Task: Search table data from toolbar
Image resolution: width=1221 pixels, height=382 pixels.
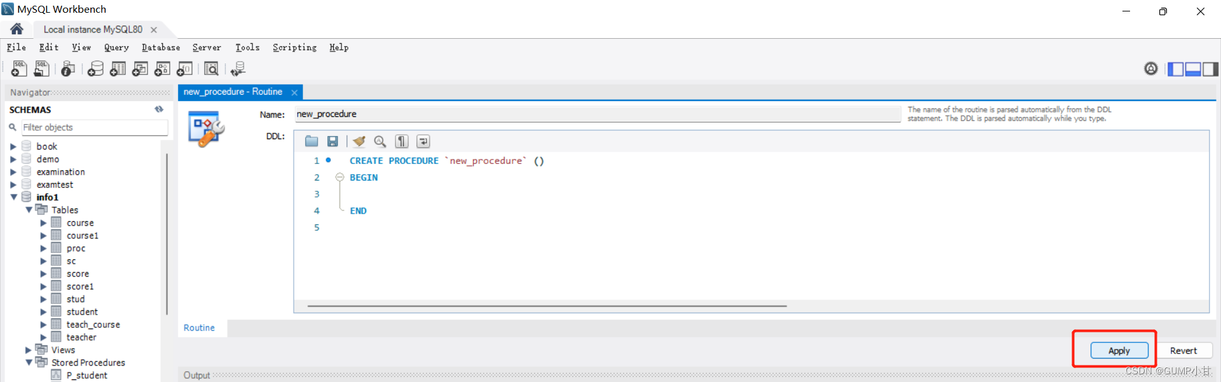Action: tap(211, 69)
